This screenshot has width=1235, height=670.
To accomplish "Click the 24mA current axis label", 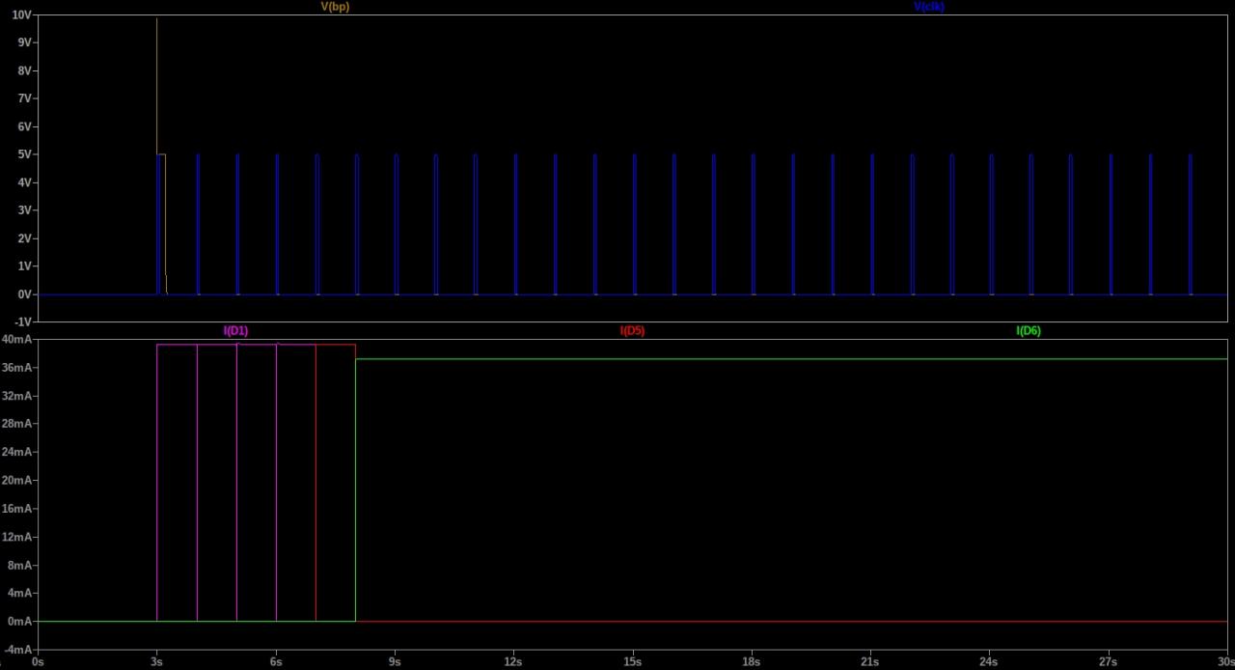I will (17, 452).
